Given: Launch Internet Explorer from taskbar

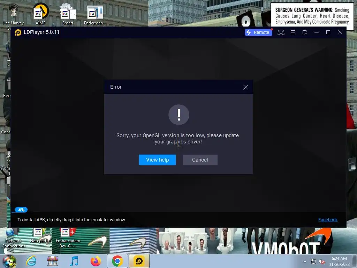Looking at the screenshot, I should pos(31,261).
